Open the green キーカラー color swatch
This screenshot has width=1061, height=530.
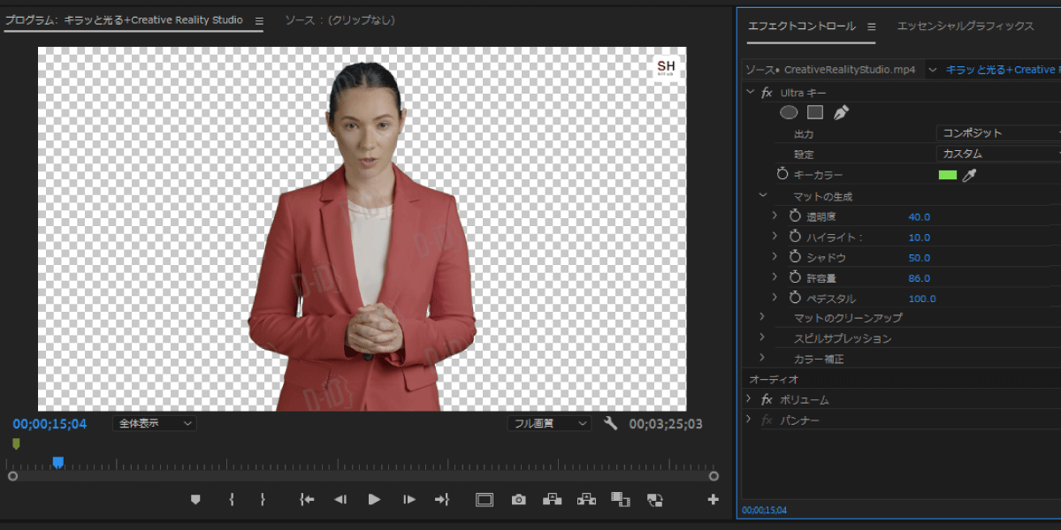[947, 175]
